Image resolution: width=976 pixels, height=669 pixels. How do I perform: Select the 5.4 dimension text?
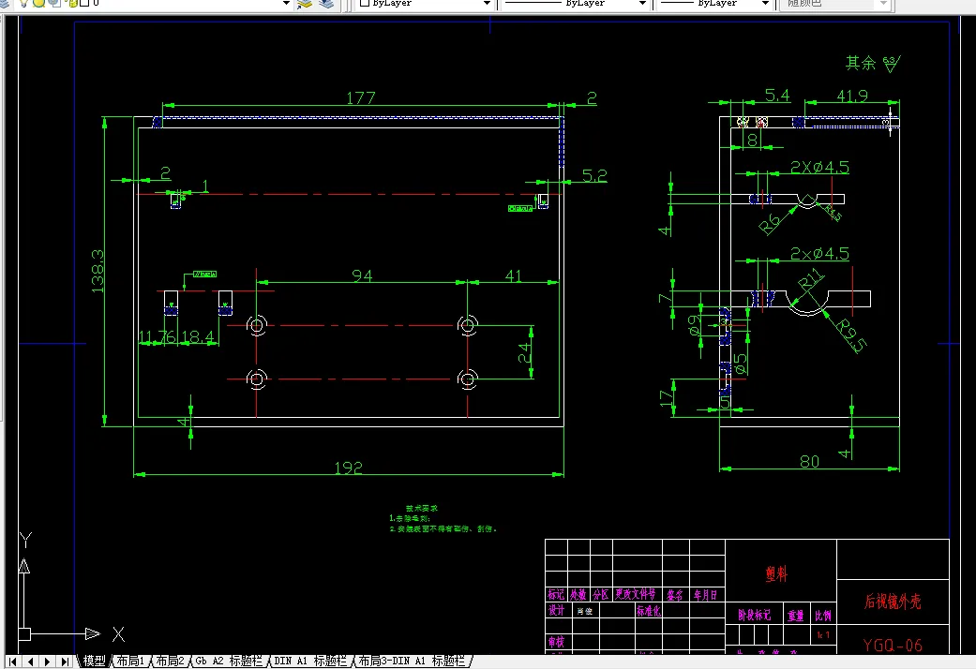(777, 96)
